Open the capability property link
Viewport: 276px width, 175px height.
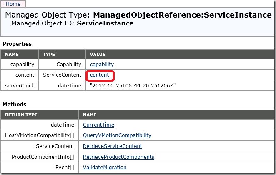click(102, 65)
